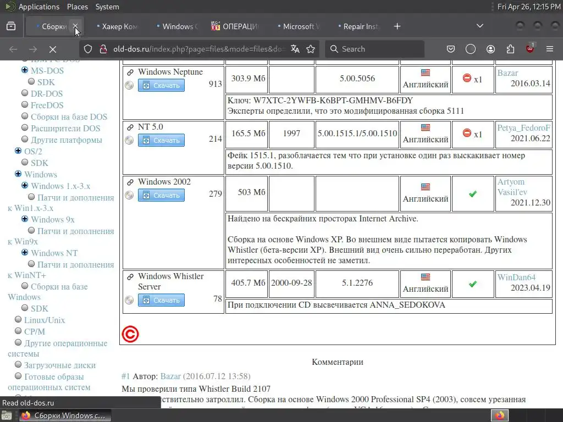Viewport: 563px width, 422px height.
Task: Open the Firefox View icon
Action: [x=11, y=26]
